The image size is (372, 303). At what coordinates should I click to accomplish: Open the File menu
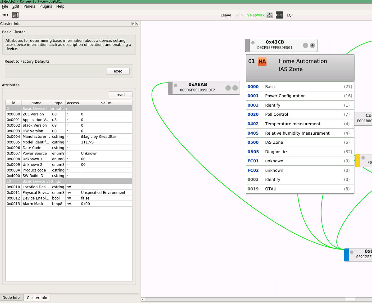[x=5, y=6]
